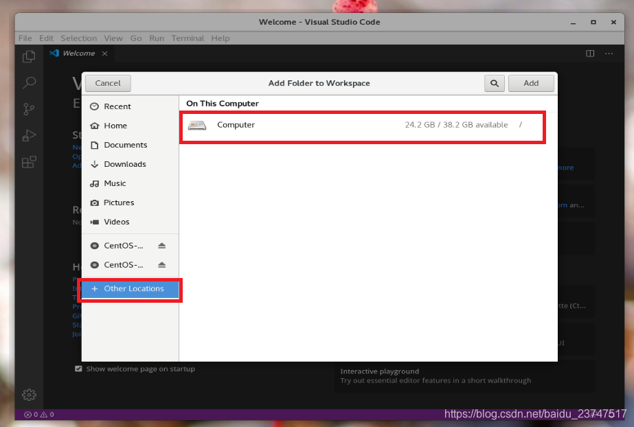Select Recent in the sidebar

pos(131,106)
